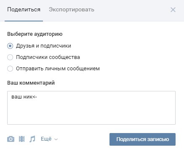Viewport: 184px width, 152px height.
Task: Click the Поделиться записью button
Action: (x=142, y=139)
